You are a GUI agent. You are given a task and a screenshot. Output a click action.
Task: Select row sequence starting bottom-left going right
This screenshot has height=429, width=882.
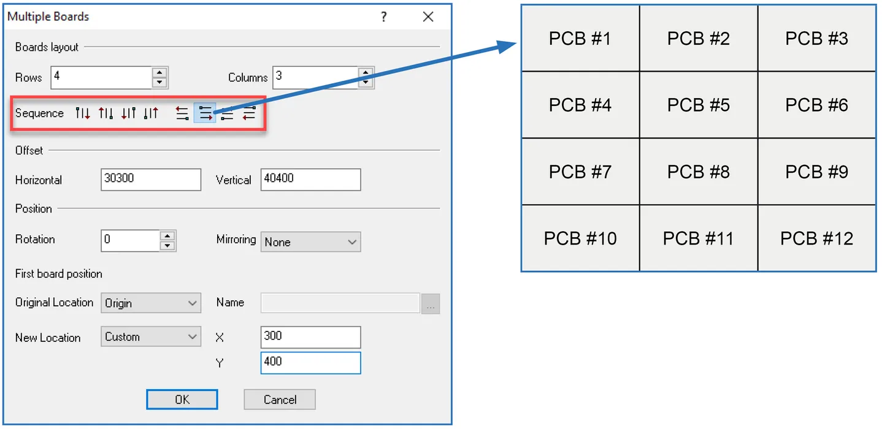click(227, 113)
